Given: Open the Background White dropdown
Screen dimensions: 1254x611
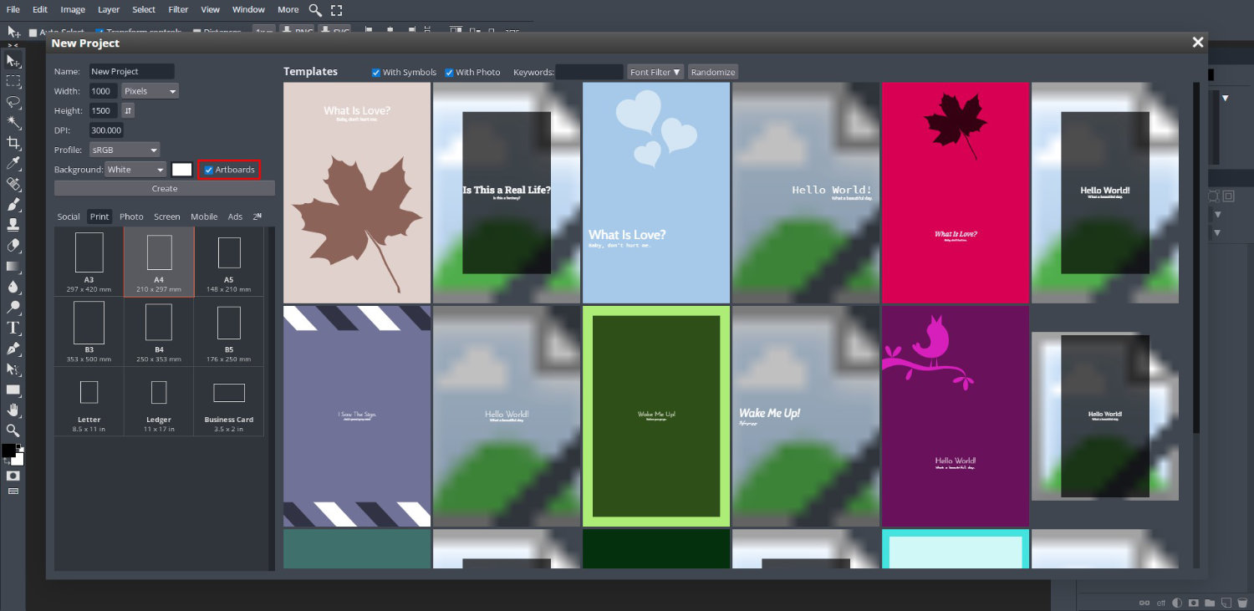Looking at the screenshot, I should tap(136, 170).
